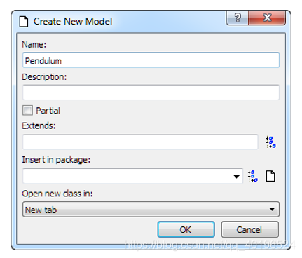Open the New tab dropdown

[151, 210]
